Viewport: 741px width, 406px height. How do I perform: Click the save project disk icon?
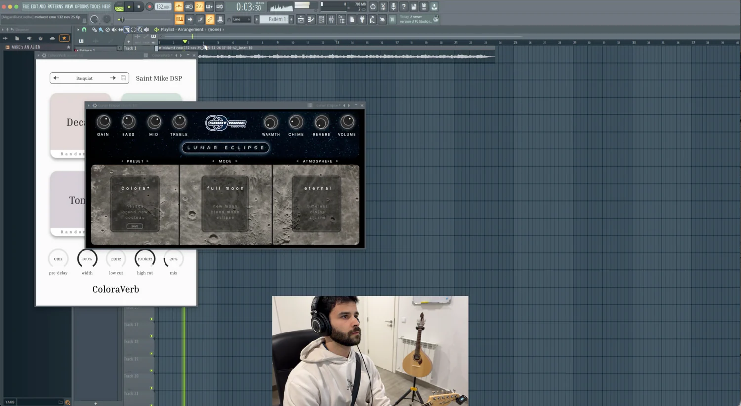click(414, 7)
